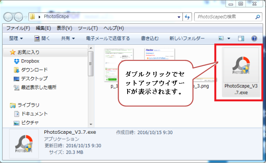Open the ファイル(F) menu
Image resolution: width=266 pixels, height=163 pixels.
point(18,28)
